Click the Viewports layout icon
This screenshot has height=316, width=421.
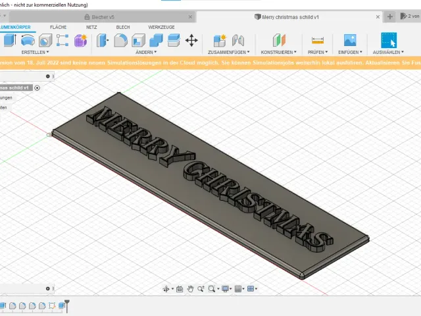point(251,289)
